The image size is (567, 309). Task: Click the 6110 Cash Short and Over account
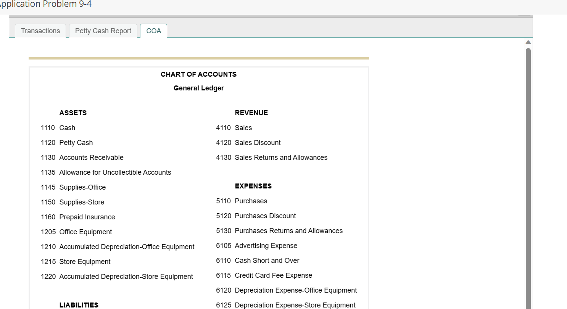click(258, 261)
